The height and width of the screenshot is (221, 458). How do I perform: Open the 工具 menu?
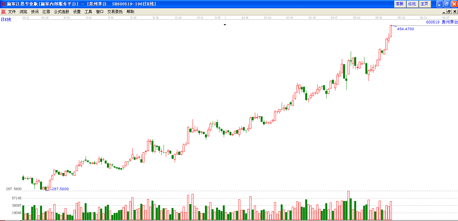click(88, 12)
